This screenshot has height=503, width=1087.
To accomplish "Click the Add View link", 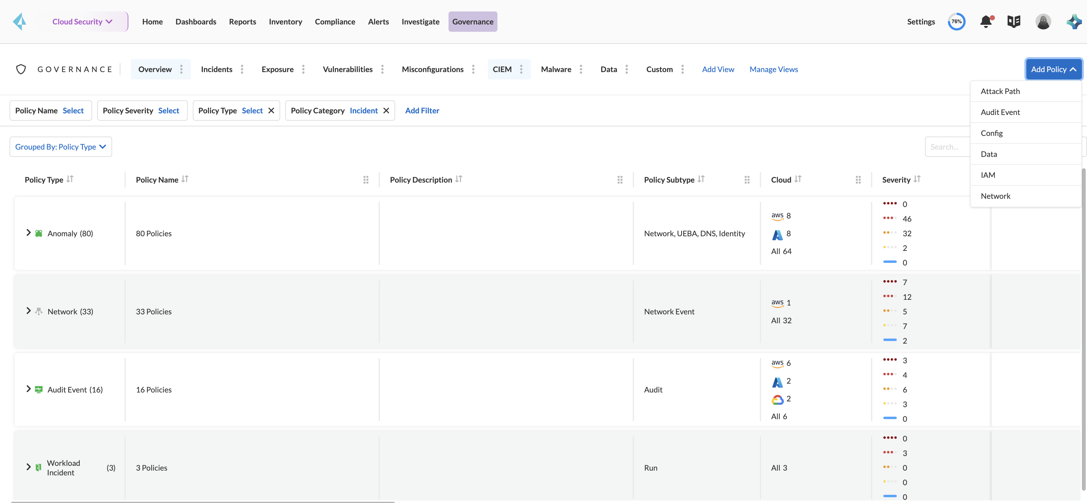I will (x=718, y=69).
